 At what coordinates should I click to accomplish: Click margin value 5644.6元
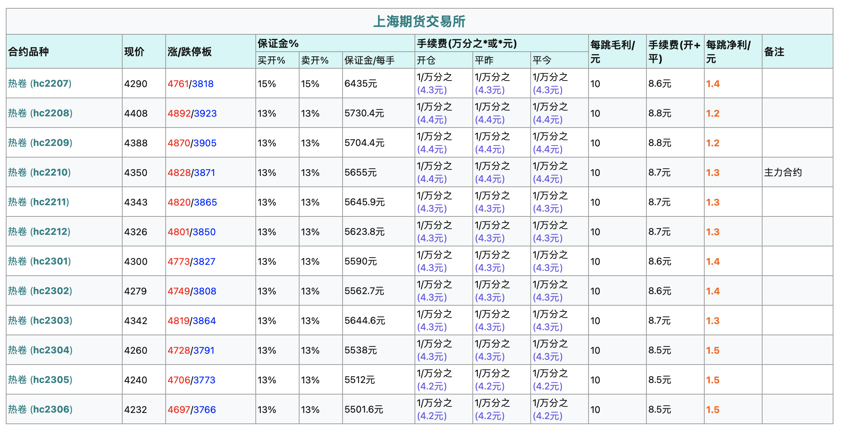(365, 321)
